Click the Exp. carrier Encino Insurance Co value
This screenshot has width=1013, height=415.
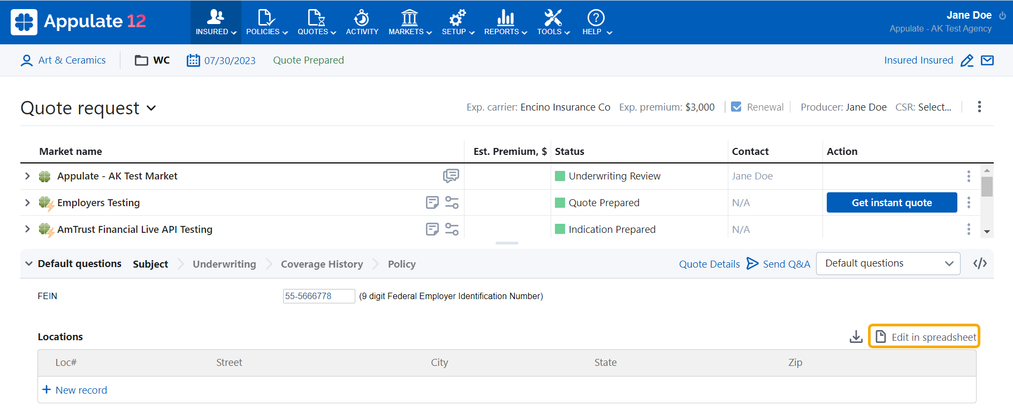pyautogui.click(x=565, y=107)
